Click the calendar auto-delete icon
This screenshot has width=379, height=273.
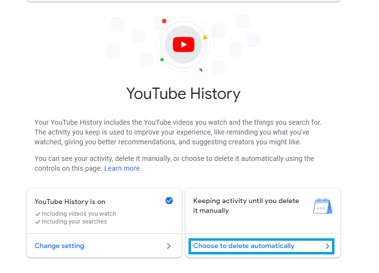(x=322, y=206)
